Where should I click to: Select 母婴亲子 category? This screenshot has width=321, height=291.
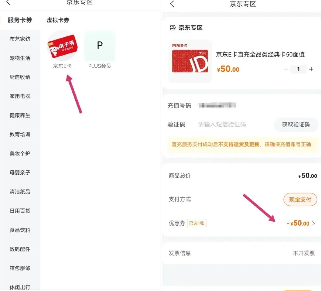(x=20, y=173)
